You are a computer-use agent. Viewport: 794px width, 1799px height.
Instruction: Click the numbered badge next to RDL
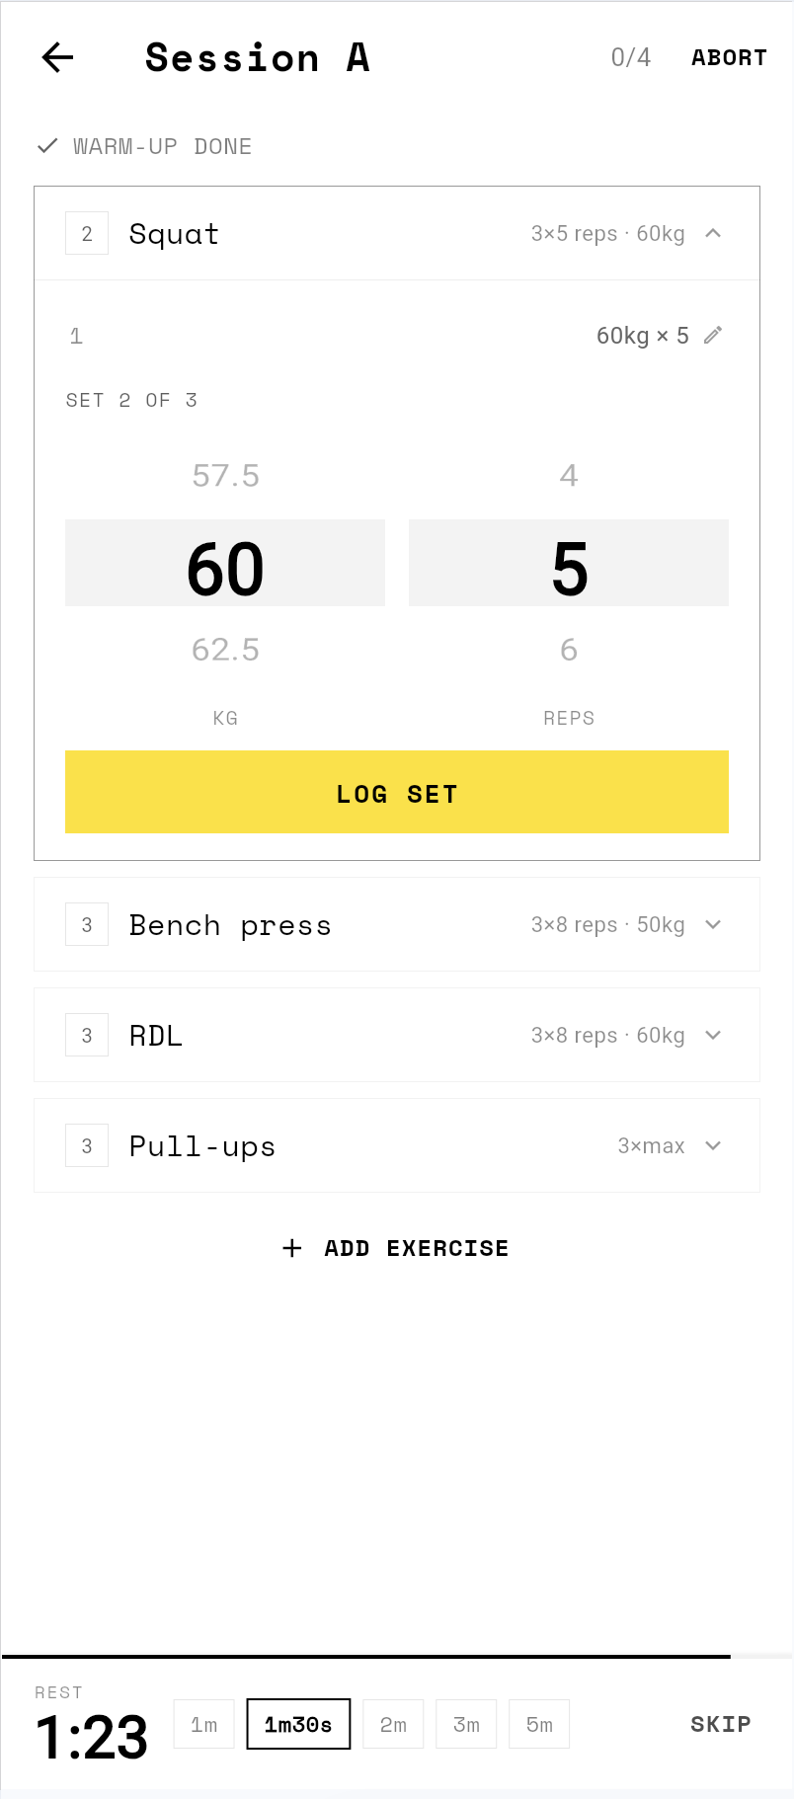(x=87, y=1035)
